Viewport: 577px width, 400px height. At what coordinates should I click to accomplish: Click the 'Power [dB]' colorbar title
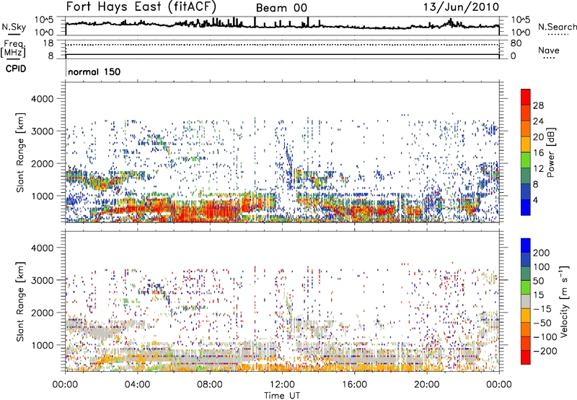click(x=550, y=152)
